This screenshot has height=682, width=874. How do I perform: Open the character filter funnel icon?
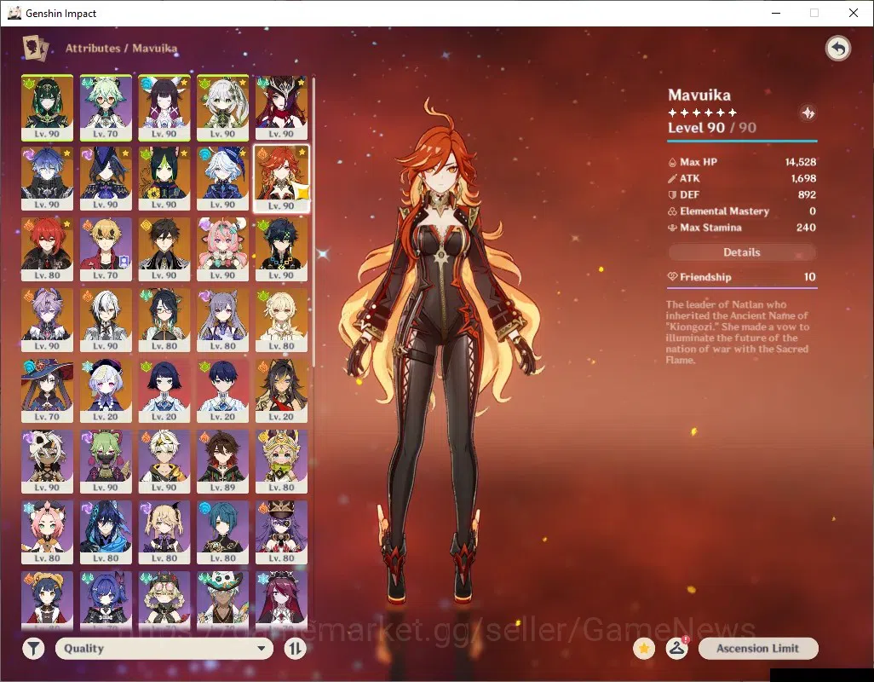point(33,648)
